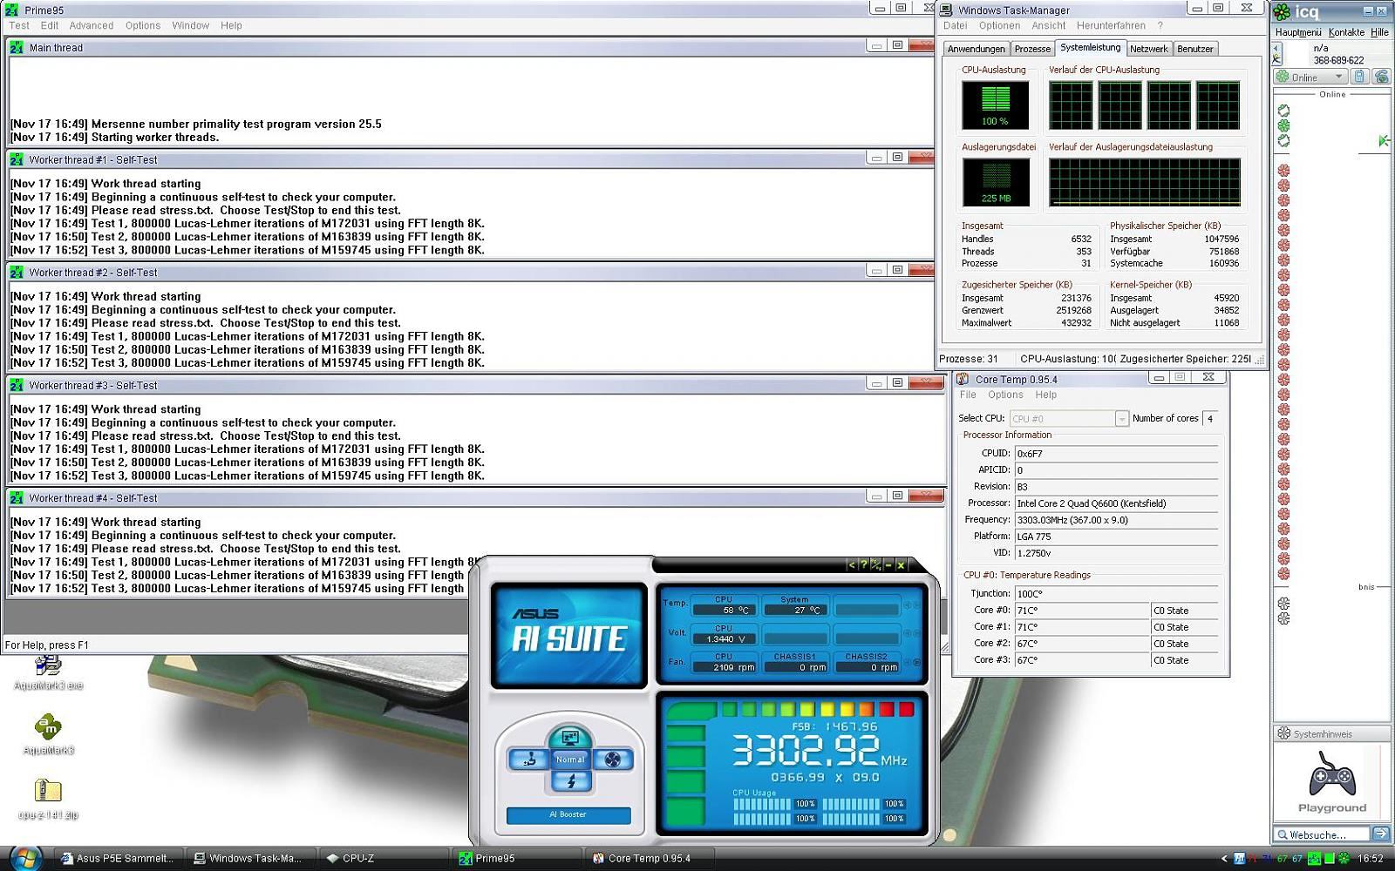This screenshot has width=1395, height=871.
Task: Select the Anwendungen tab in Task Manager
Action: point(976,49)
